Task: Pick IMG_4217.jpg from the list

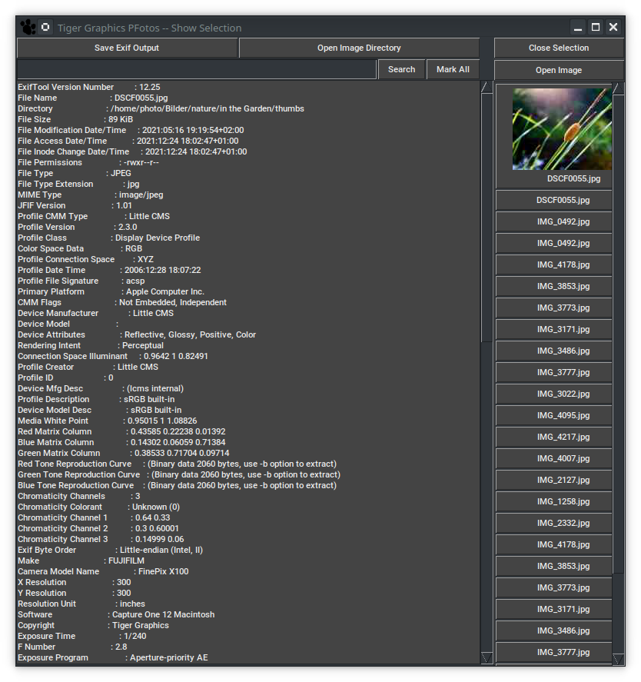Action: pyautogui.click(x=563, y=437)
